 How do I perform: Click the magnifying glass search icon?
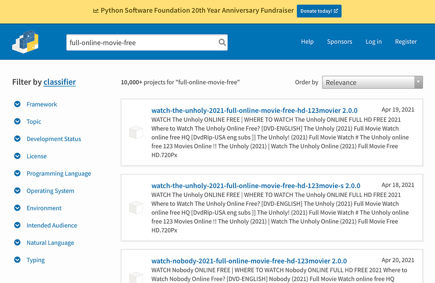click(x=222, y=42)
